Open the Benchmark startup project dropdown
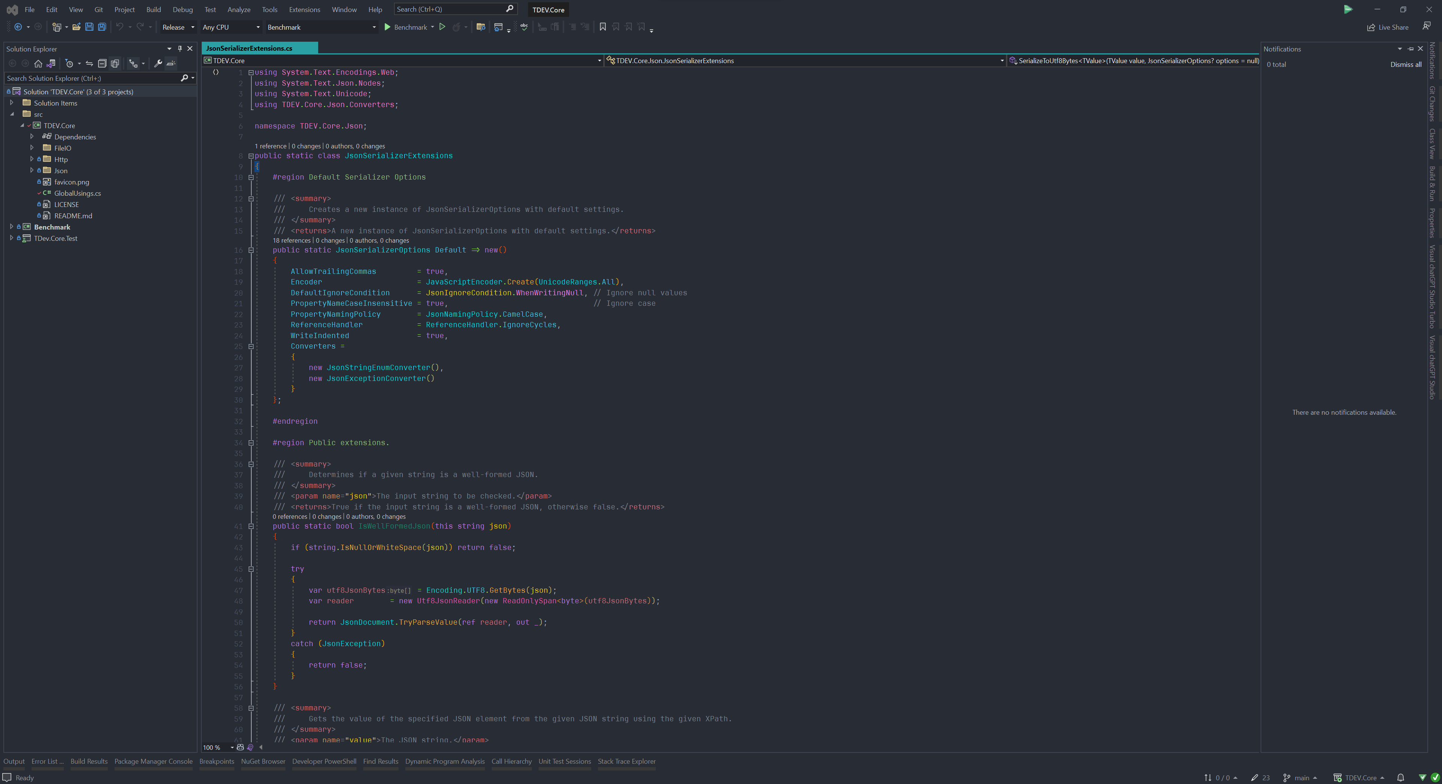The height and width of the screenshot is (784, 1442). click(x=321, y=27)
